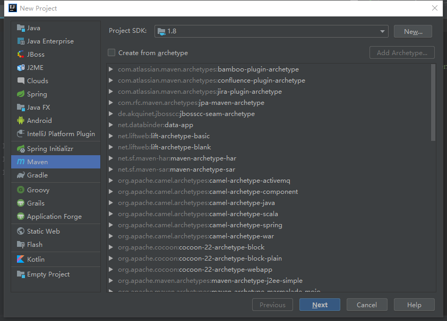This screenshot has width=447, height=321.
Task: Expand the bamboo-plugin-archetype node
Action: click(111, 69)
